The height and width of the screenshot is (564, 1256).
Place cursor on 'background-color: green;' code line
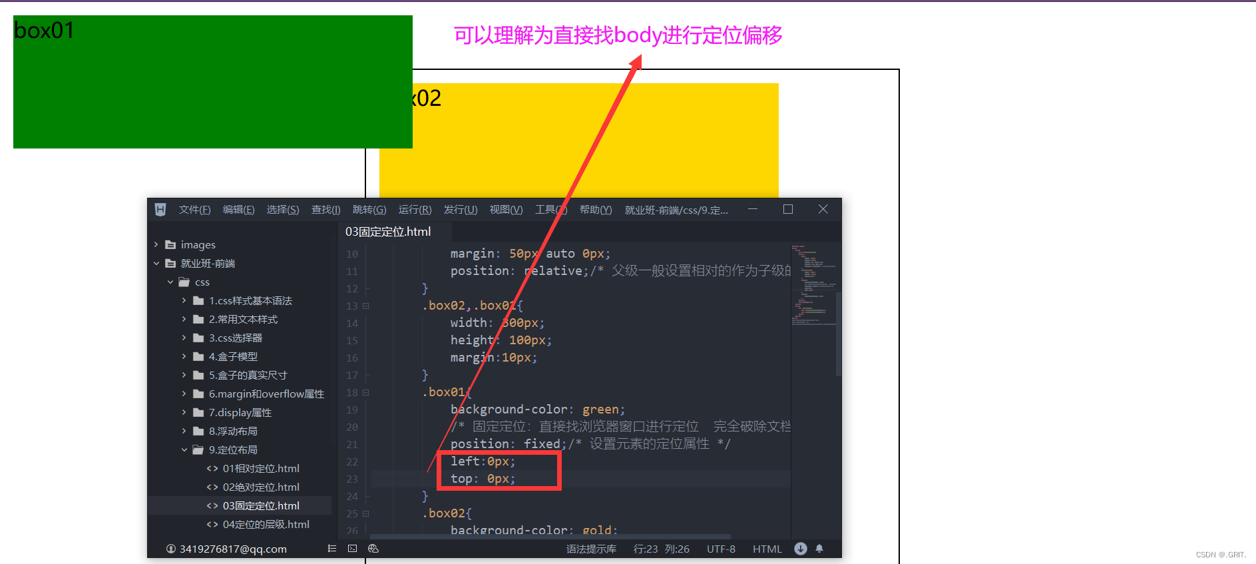click(x=538, y=410)
